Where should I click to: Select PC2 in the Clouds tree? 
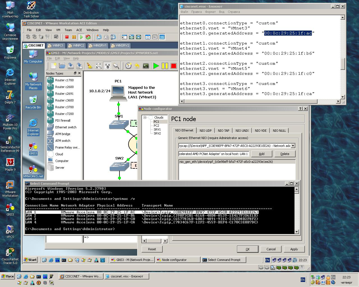156,126
